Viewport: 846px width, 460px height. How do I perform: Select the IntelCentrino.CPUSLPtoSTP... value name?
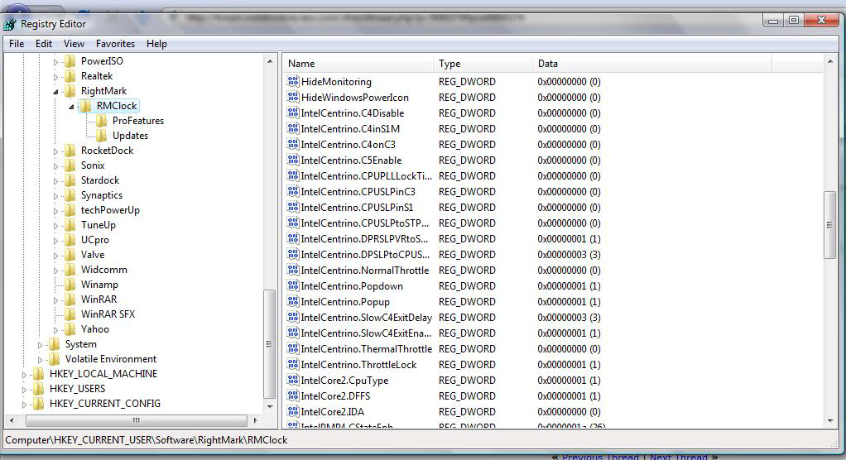[x=365, y=223]
